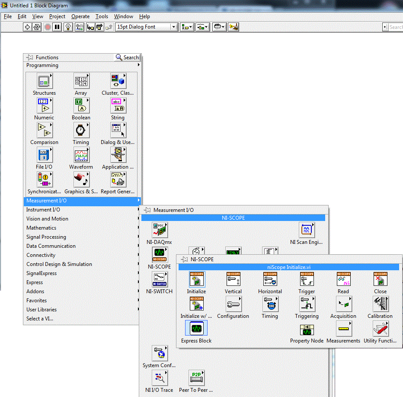Select the NI-SCOPE Express Block

196,328
